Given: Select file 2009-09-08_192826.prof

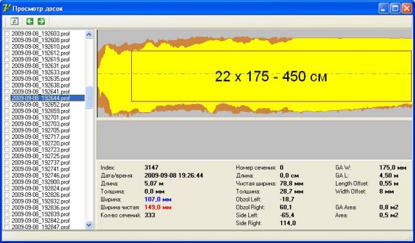Looking at the screenshot, I should pyautogui.click(x=40, y=195).
